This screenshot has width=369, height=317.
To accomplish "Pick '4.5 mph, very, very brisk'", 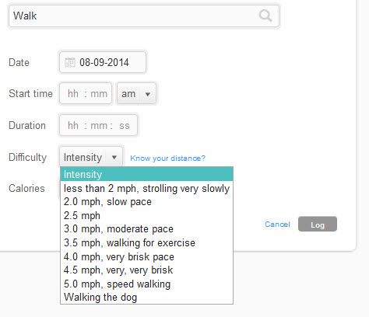I will click(x=146, y=270).
